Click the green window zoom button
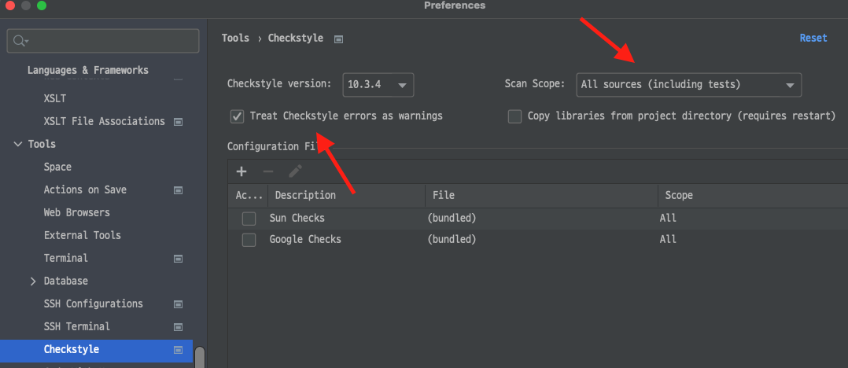Screen dimensions: 848x368 [42, 6]
